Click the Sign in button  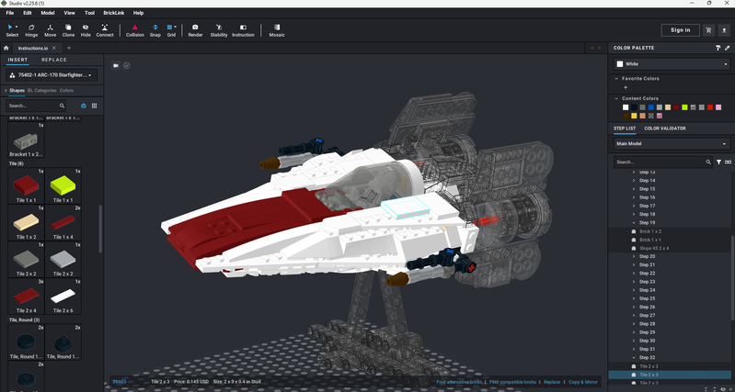pyautogui.click(x=680, y=30)
